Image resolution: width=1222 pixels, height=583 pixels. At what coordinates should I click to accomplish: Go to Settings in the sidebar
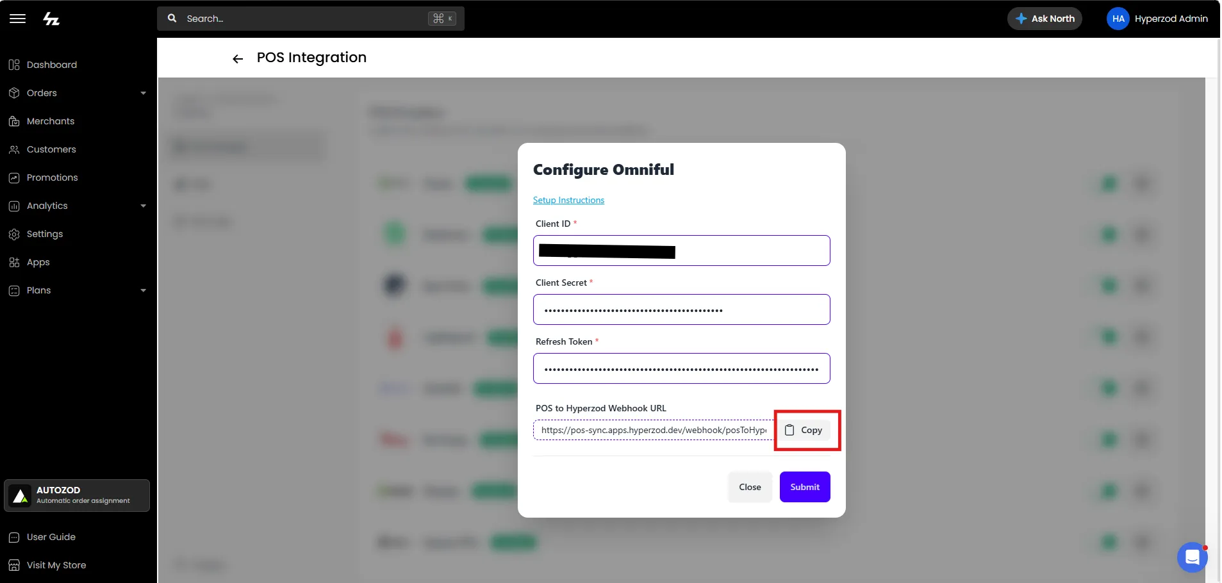pyautogui.click(x=45, y=234)
